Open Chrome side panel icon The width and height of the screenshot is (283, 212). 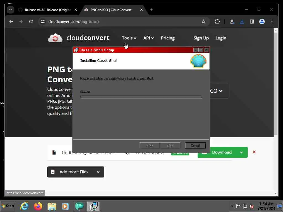coord(252,22)
